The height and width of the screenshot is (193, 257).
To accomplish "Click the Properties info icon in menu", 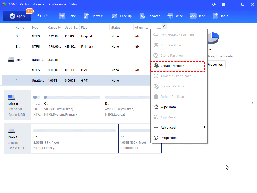I will (156, 138).
